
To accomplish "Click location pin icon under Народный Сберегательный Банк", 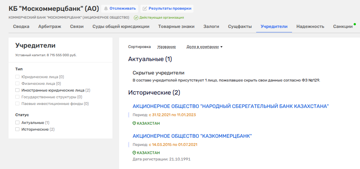I will point(134,124).
